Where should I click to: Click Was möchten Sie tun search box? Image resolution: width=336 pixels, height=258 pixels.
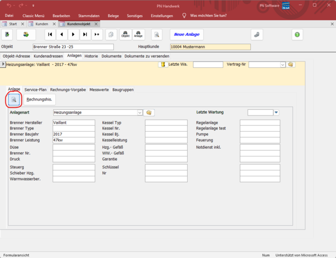click(x=208, y=16)
